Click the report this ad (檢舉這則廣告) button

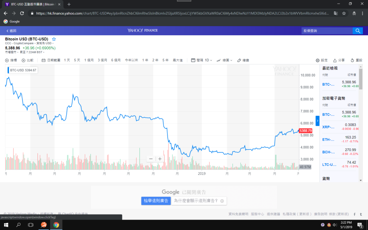[x=156, y=201]
